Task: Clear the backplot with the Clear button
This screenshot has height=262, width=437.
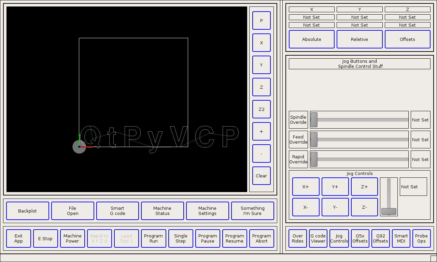Action: tap(262, 176)
